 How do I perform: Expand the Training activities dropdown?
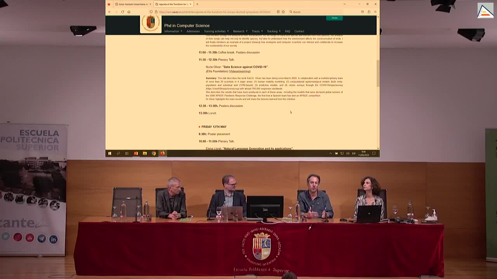tap(216, 31)
